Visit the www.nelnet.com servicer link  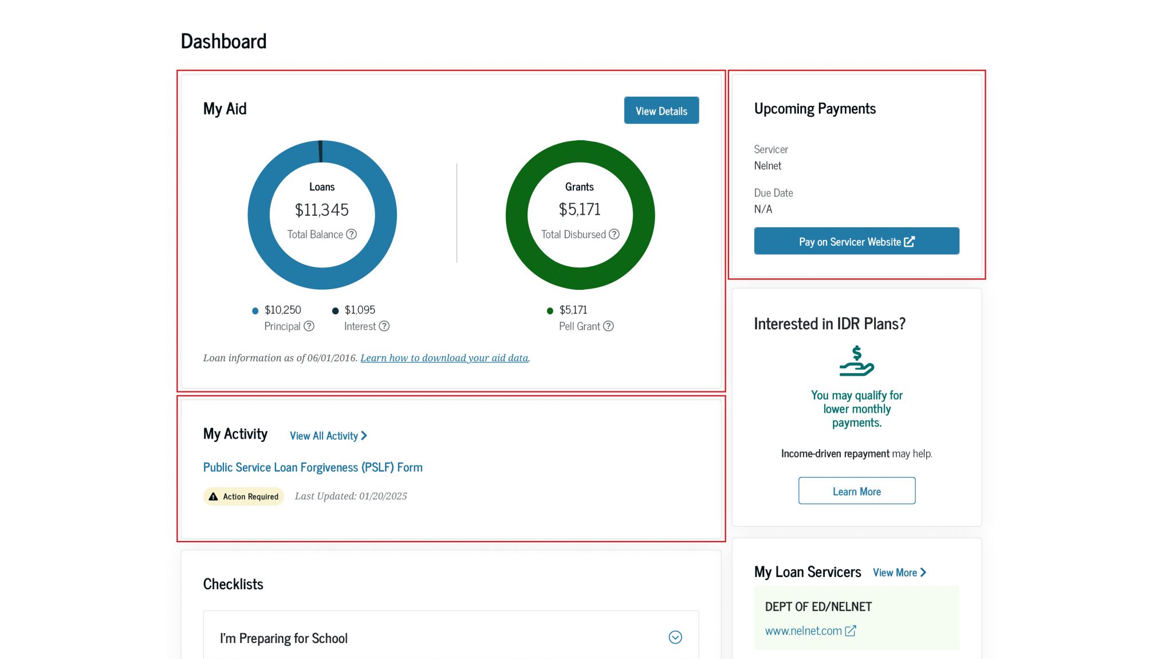[x=803, y=630]
